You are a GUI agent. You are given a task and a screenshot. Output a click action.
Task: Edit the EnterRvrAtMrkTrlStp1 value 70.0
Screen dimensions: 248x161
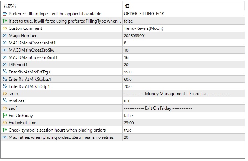(127, 86)
